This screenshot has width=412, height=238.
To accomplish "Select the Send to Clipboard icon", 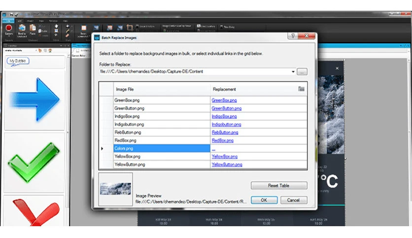I will click(x=22, y=28).
